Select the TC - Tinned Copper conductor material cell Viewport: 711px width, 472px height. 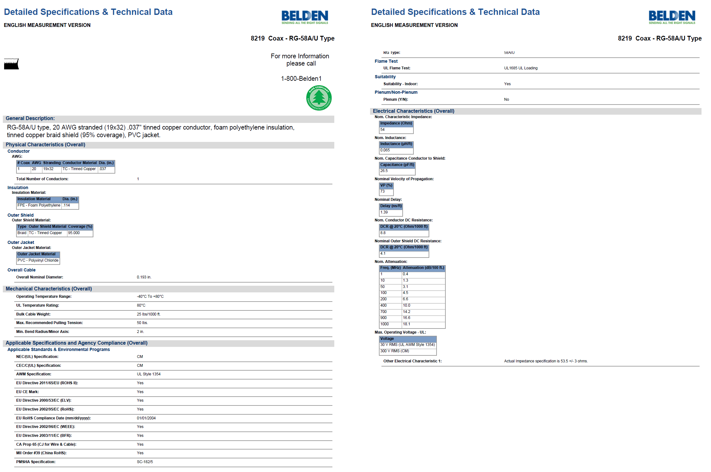click(79, 169)
